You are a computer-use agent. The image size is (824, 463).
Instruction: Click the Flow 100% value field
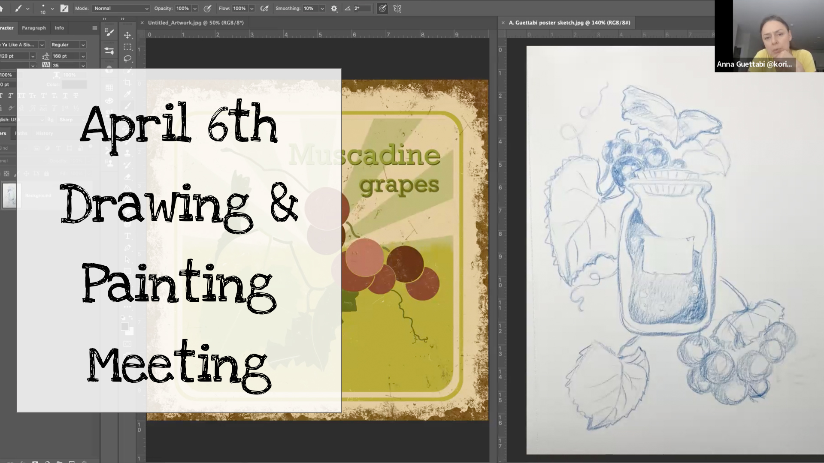click(239, 8)
